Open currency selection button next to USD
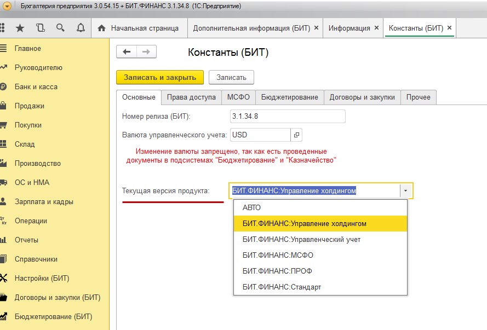Image resolution: width=487 pixels, height=330 pixels. tap(296, 135)
